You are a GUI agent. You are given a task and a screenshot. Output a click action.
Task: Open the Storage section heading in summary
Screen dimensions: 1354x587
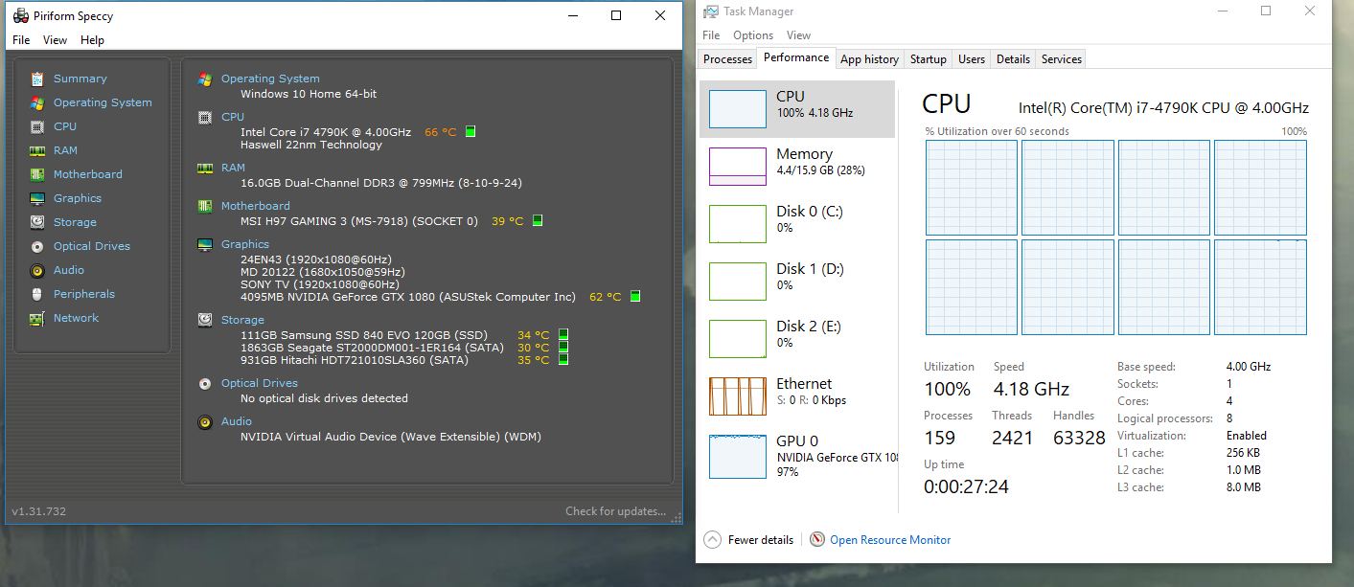(x=242, y=320)
